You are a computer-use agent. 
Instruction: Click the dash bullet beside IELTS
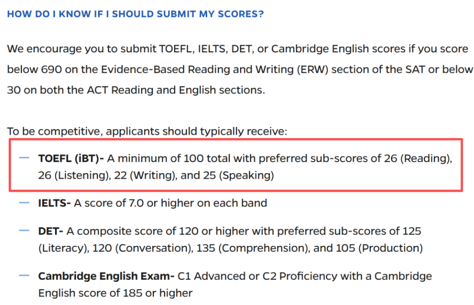(24, 202)
